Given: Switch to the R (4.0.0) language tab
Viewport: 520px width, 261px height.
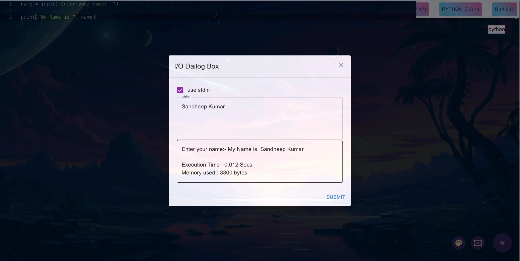Looking at the screenshot, I should point(504,9).
